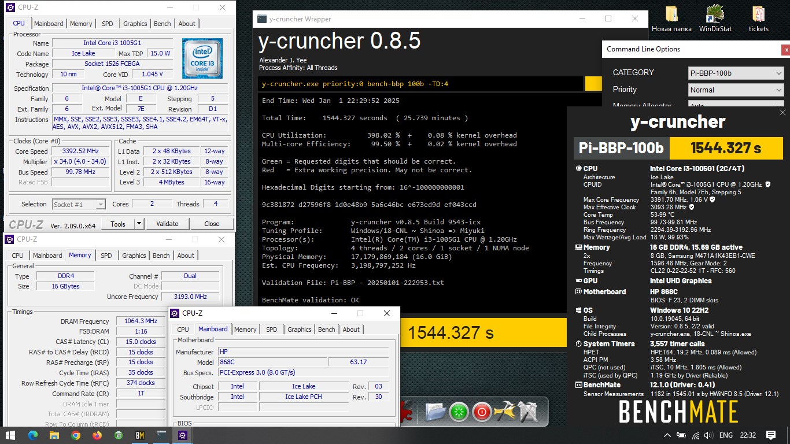Click the System Timers stopwatch icon
This screenshot has width=790, height=444.
[578, 344]
